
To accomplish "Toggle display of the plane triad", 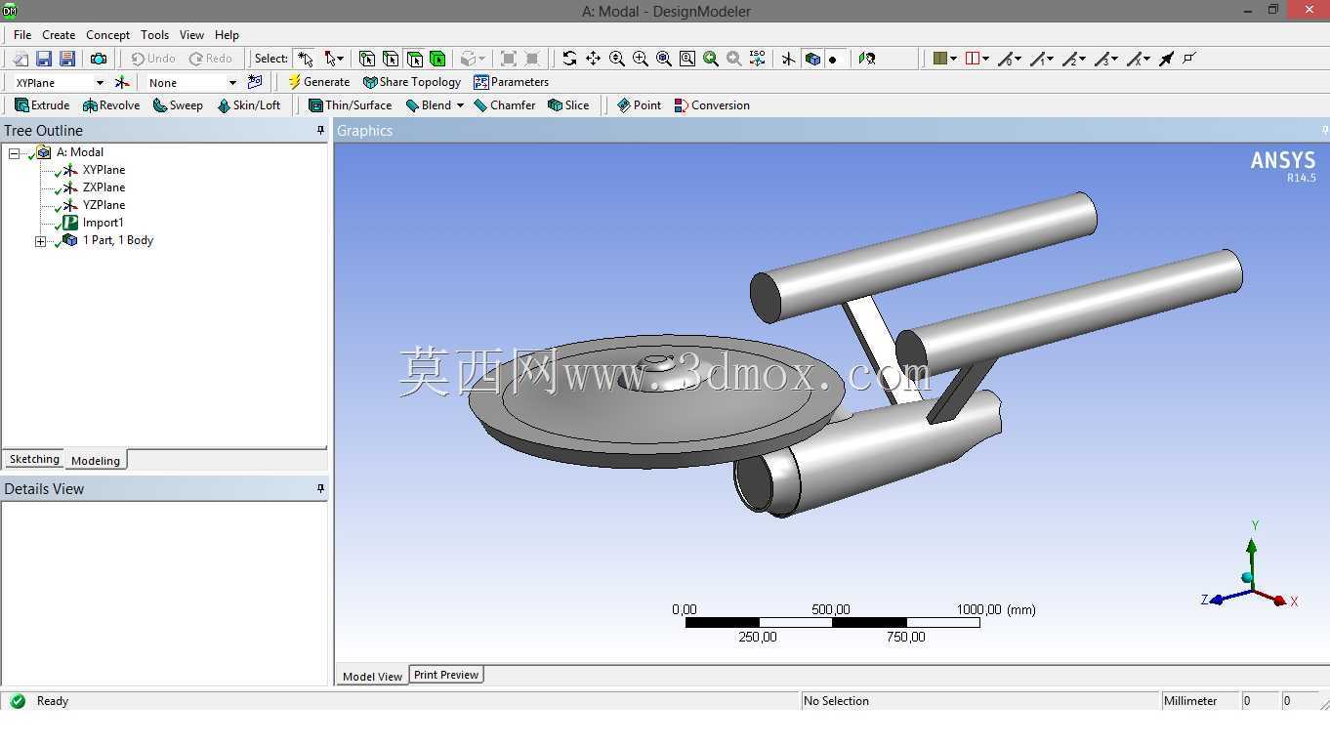I will pyautogui.click(x=789, y=59).
